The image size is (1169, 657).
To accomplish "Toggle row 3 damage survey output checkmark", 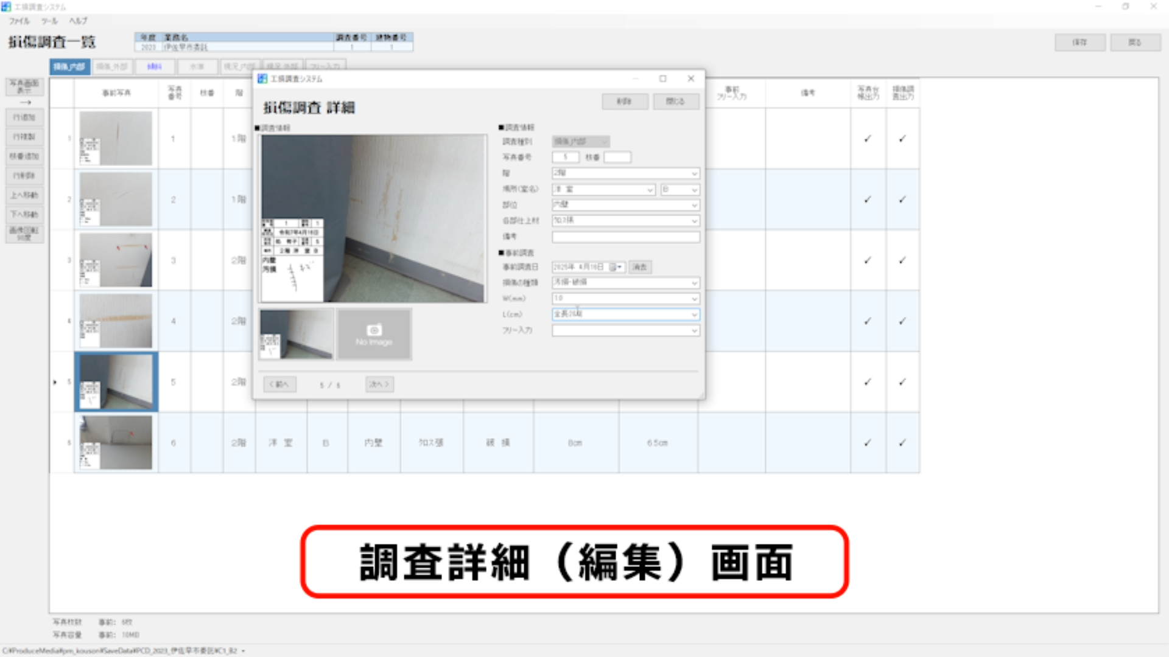I will [902, 260].
